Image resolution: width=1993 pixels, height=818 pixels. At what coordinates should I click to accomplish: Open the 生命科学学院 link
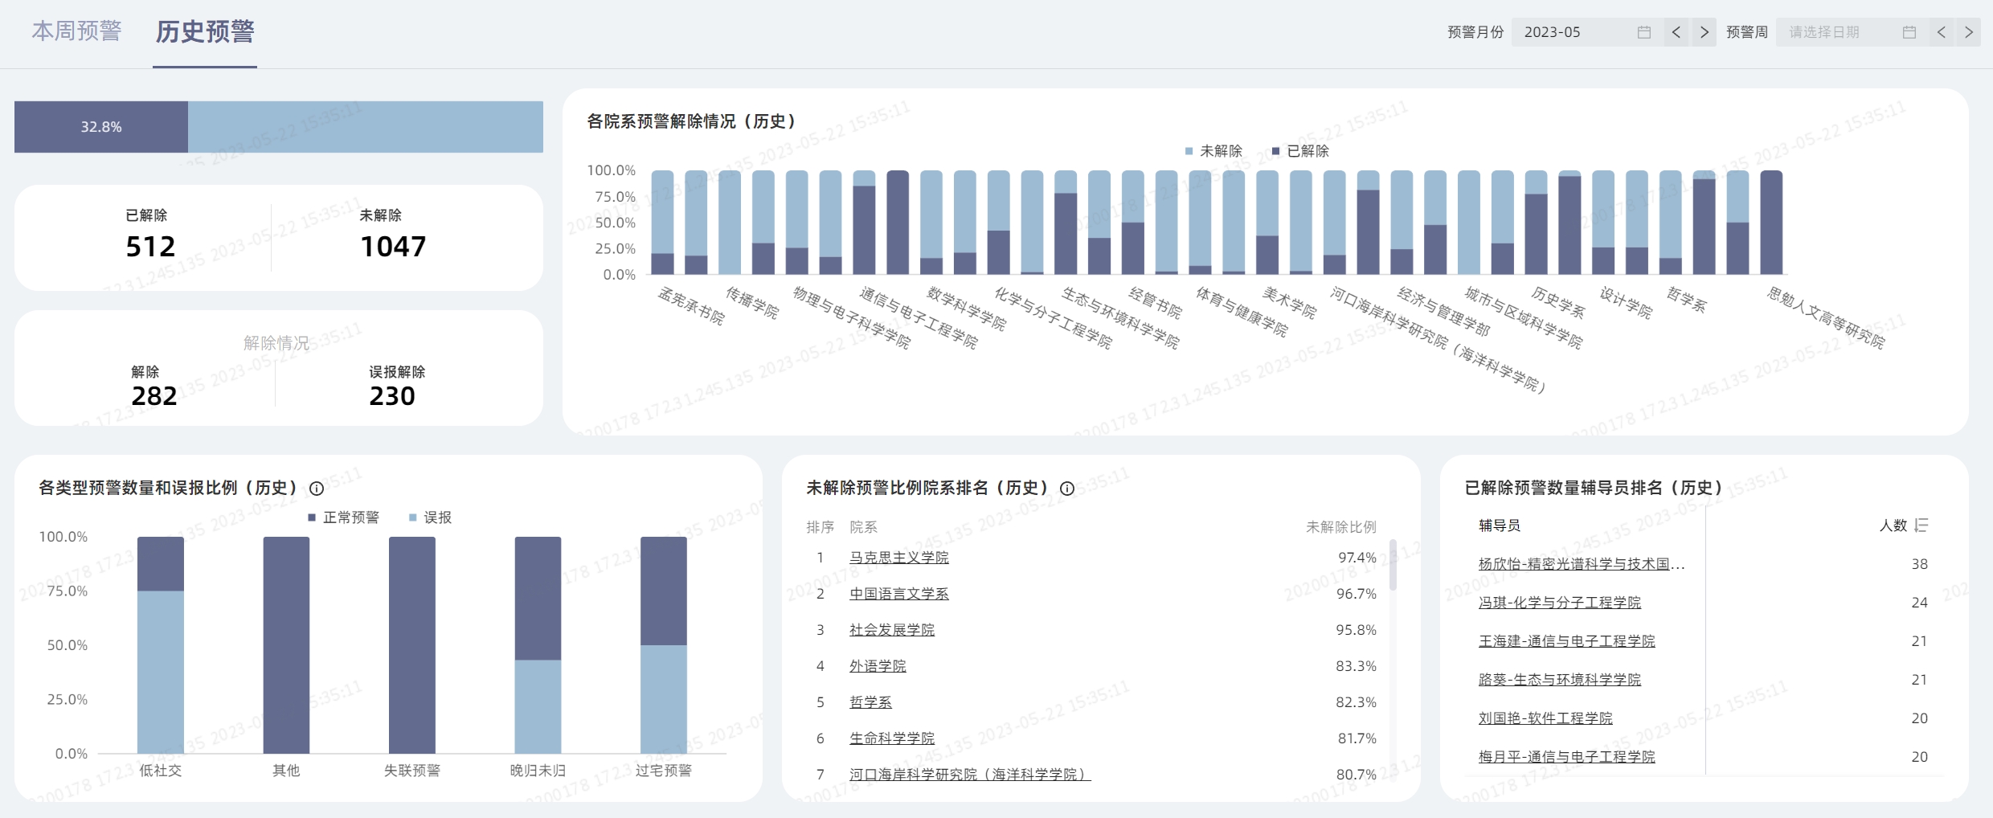pyautogui.click(x=892, y=738)
